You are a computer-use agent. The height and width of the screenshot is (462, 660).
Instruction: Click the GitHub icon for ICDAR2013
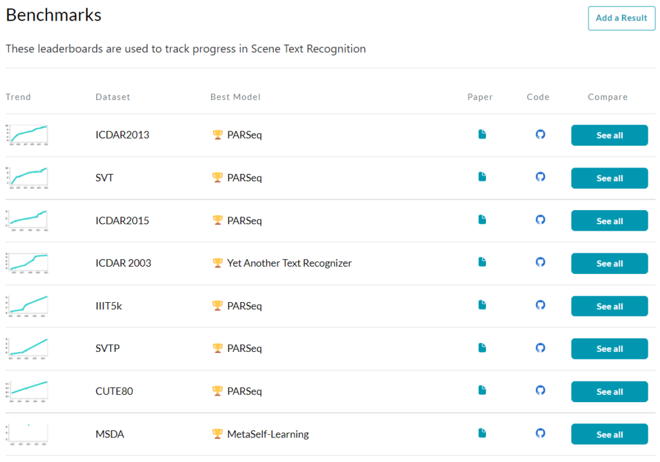coord(540,134)
